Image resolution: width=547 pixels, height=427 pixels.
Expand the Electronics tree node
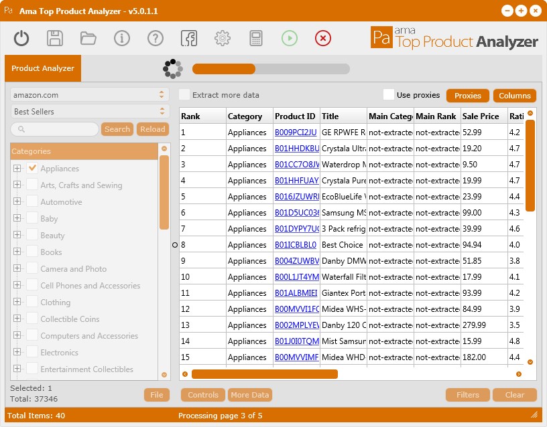(x=17, y=351)
